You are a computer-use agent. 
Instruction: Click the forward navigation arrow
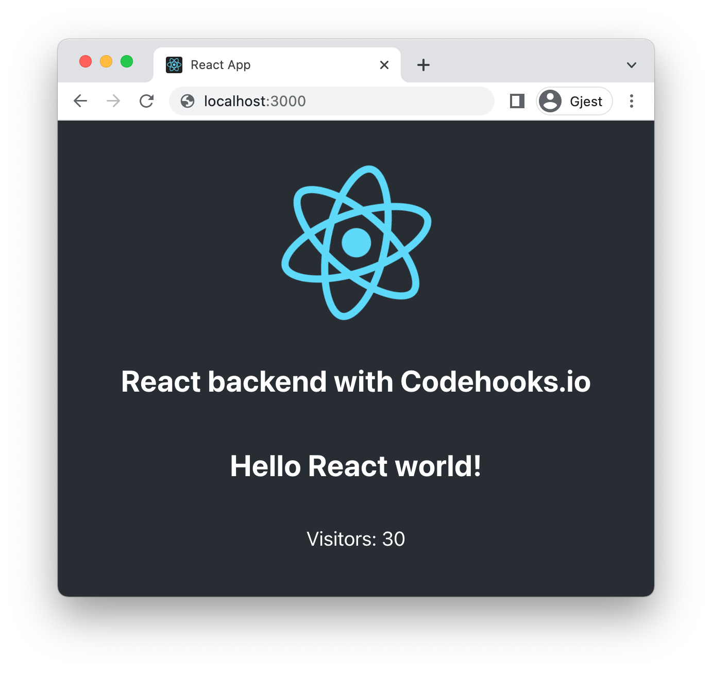click(113, 101)
